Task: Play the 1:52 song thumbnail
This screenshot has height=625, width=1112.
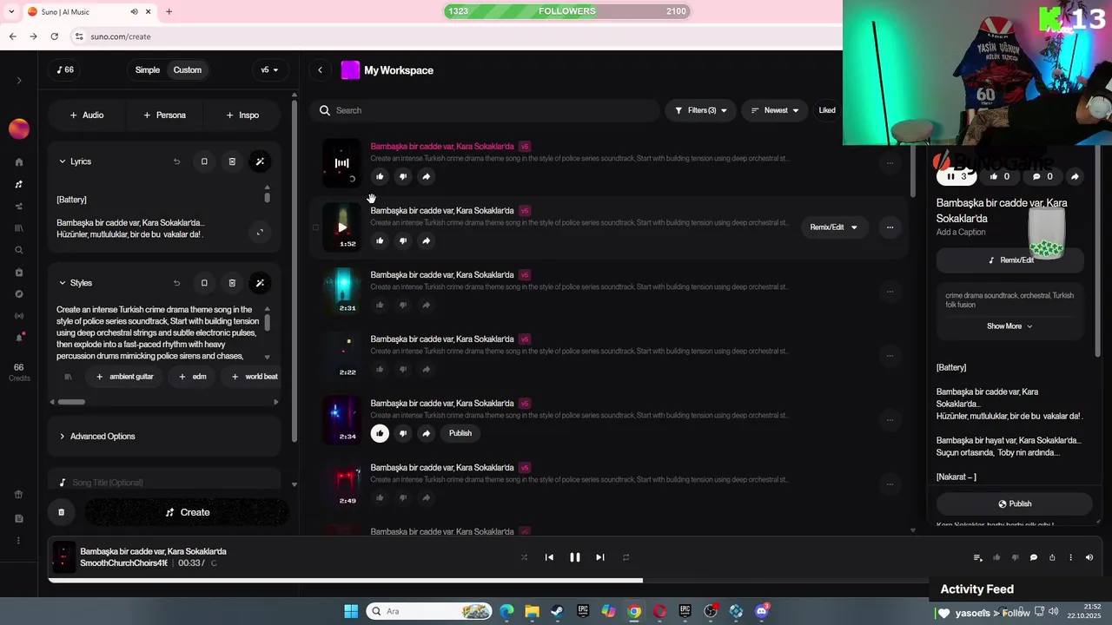Action: click(342, 227)
